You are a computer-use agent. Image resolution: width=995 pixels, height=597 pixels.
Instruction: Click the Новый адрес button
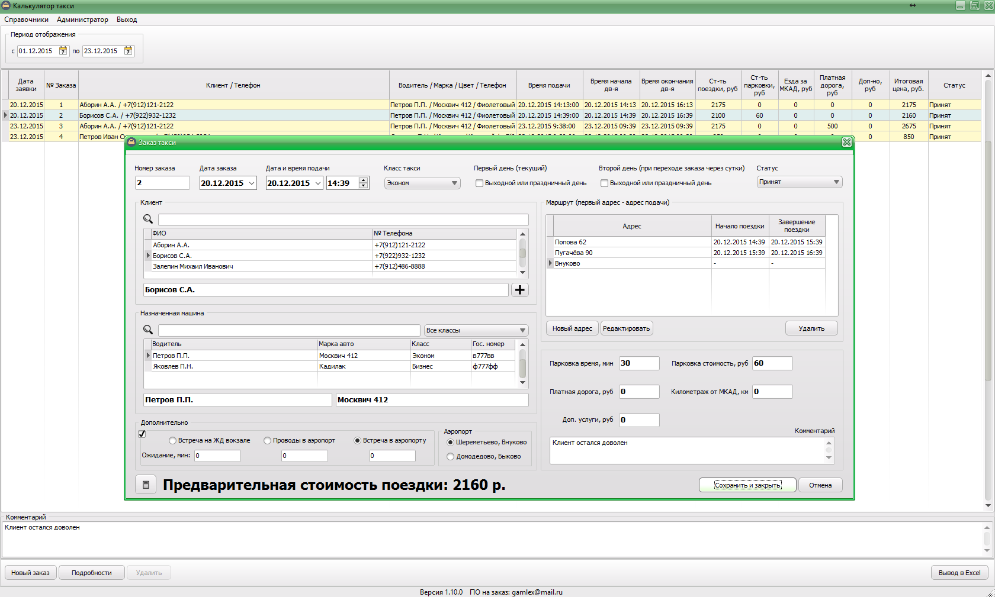[572, 328]
